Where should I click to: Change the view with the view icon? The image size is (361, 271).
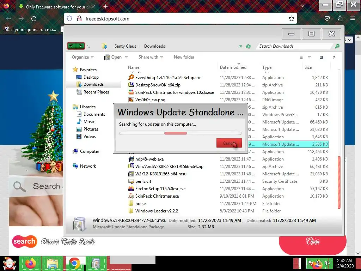click(302, 58)
